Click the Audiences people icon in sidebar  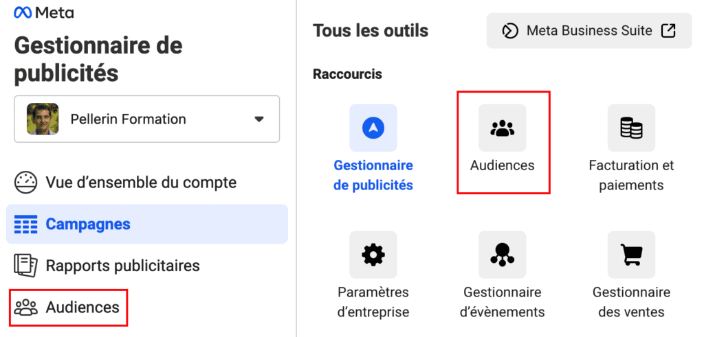(26, 307)
